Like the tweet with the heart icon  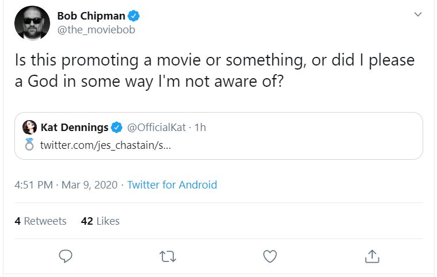coord(269,256)
